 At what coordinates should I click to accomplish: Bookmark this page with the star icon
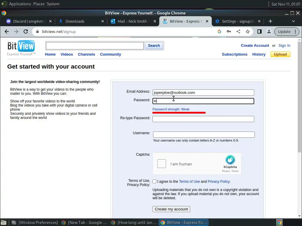pos(248,31)
